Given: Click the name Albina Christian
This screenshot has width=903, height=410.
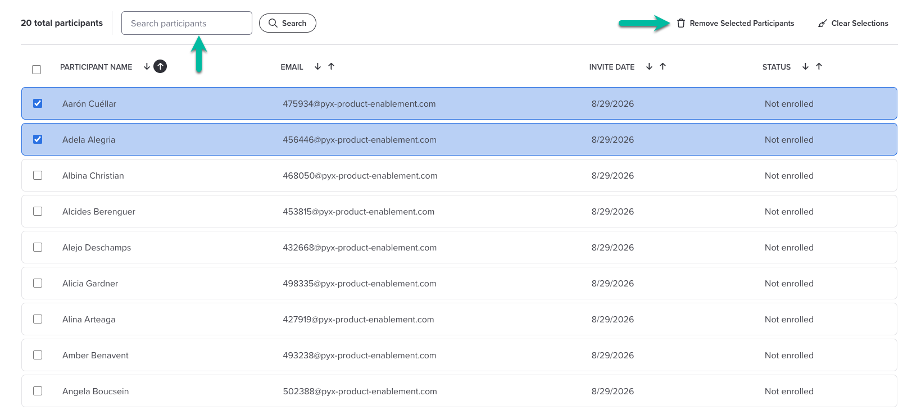Looking at the screenshot, I should pos(93,176).
